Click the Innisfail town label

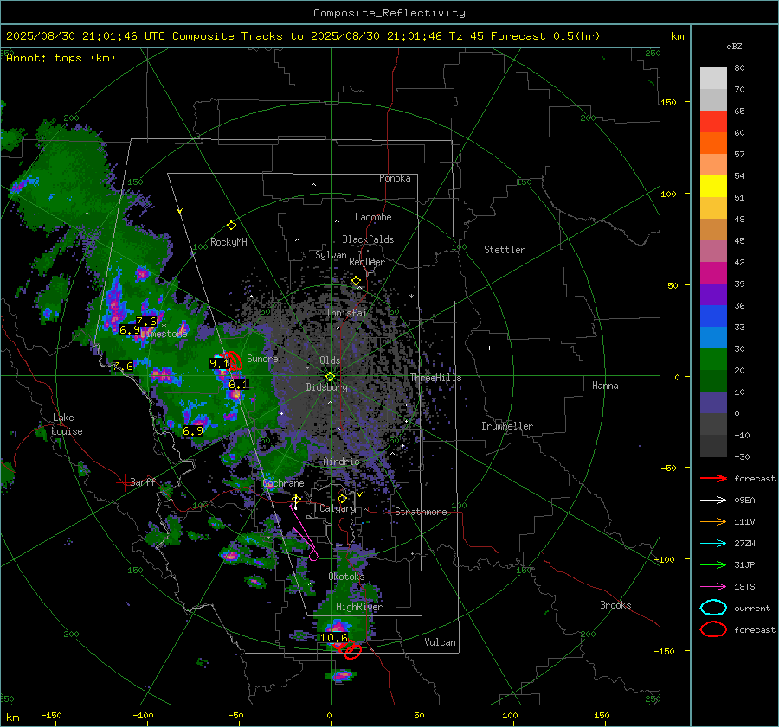(350, 313)
